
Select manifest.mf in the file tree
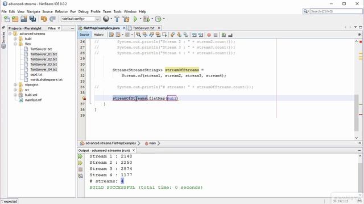point(33,100)
